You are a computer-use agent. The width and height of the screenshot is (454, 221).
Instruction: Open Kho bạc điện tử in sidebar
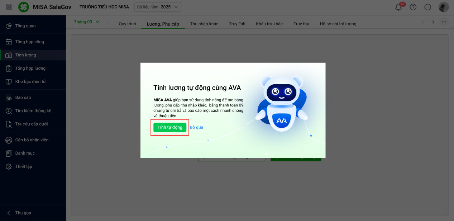pyautogui.click(x=33, y=81)
